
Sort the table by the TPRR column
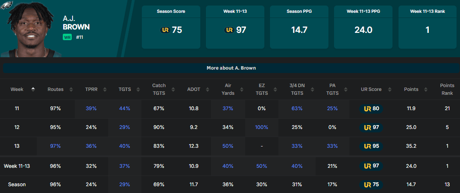click(x=91, y=89)
